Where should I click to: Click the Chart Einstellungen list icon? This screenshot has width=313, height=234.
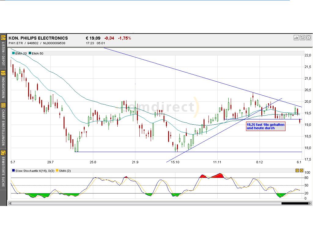coord(3,105)
